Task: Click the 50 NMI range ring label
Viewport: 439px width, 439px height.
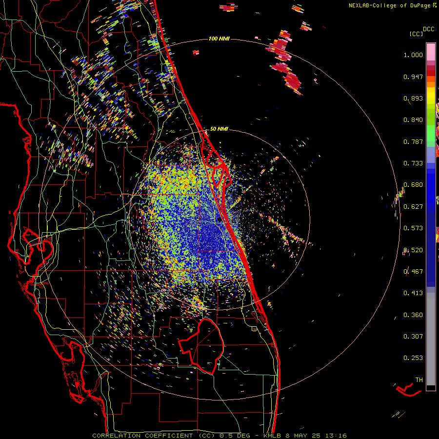Action: coord(219,129)
